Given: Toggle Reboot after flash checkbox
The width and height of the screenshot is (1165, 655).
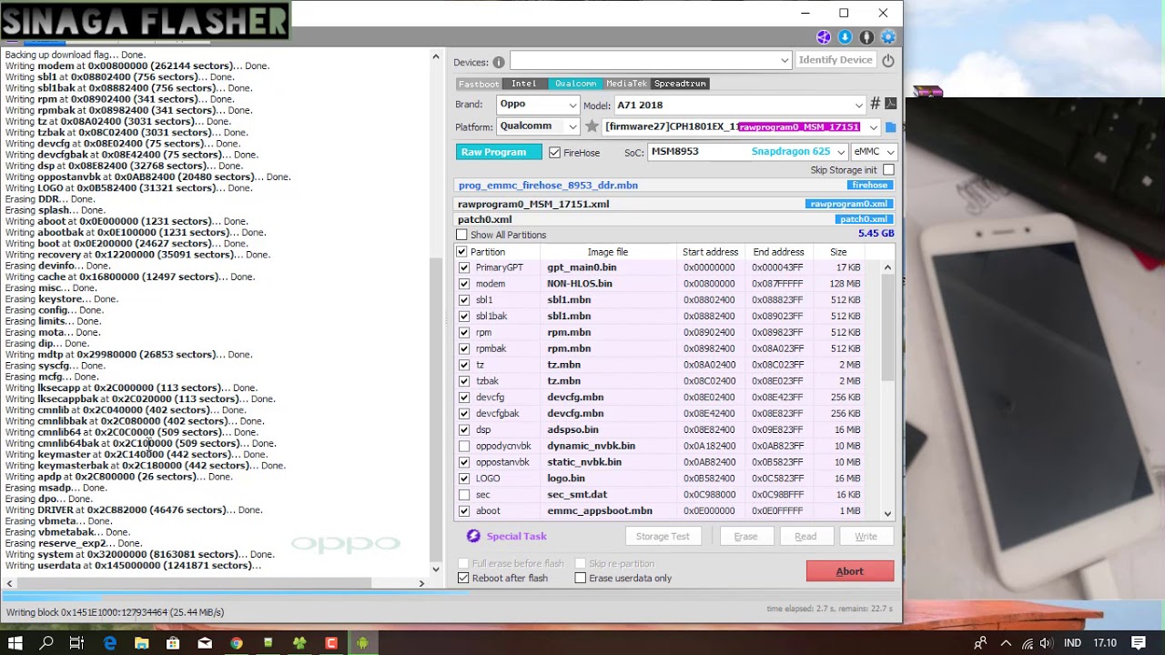Looking at the screenshot, I should [x=463, y=579].
